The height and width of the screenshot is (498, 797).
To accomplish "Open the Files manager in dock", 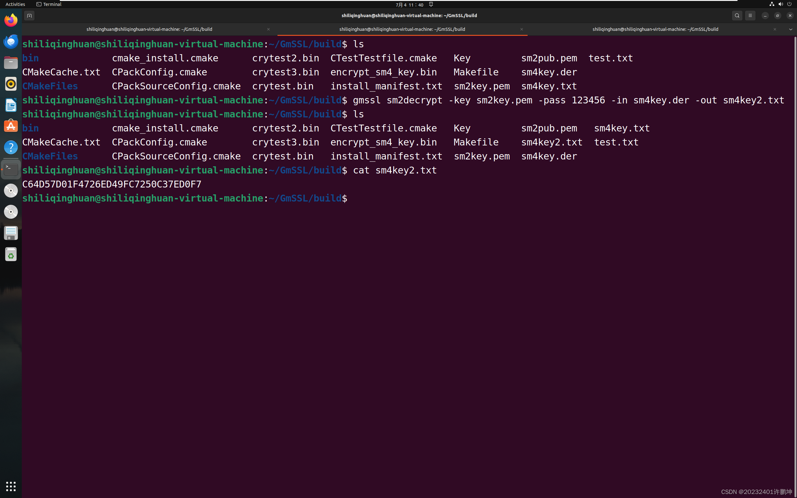I will point(11,63).
